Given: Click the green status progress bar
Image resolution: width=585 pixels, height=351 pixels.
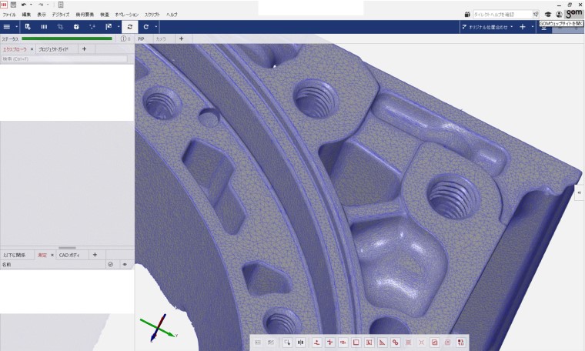Looking at the screenshot, I should coord(67,38).
